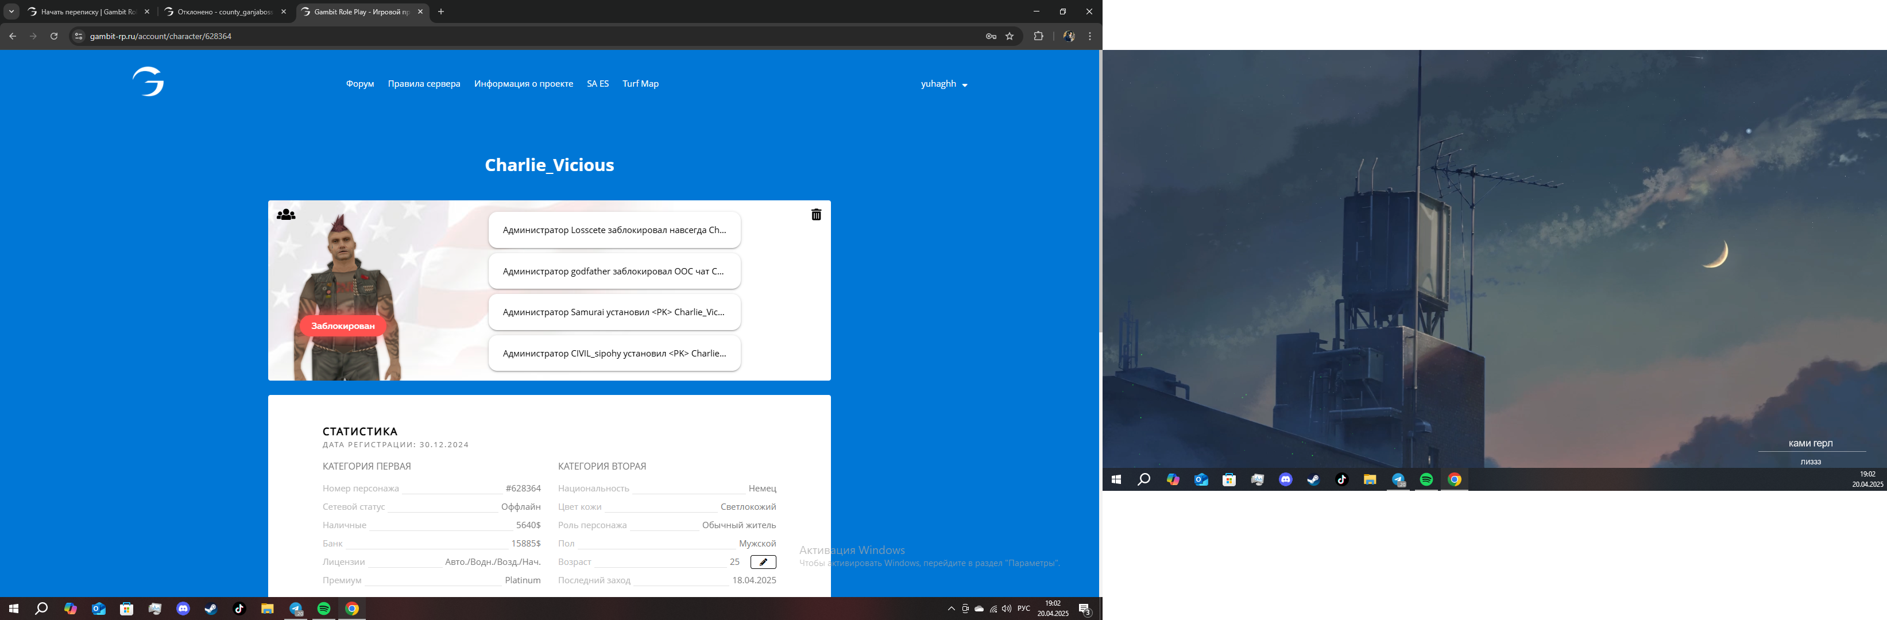Reload the page
Viewport: 1887px width, 620px height.
53,36
